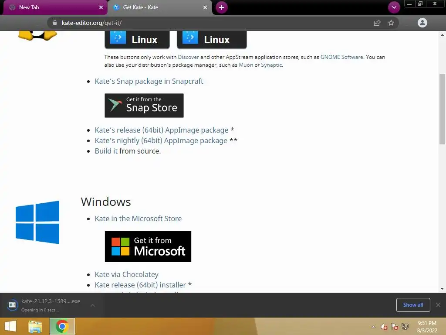The width and height of the screenshot is (446, 335).
Task: Click the network tray icon
Action: click(x=405, y=327)
